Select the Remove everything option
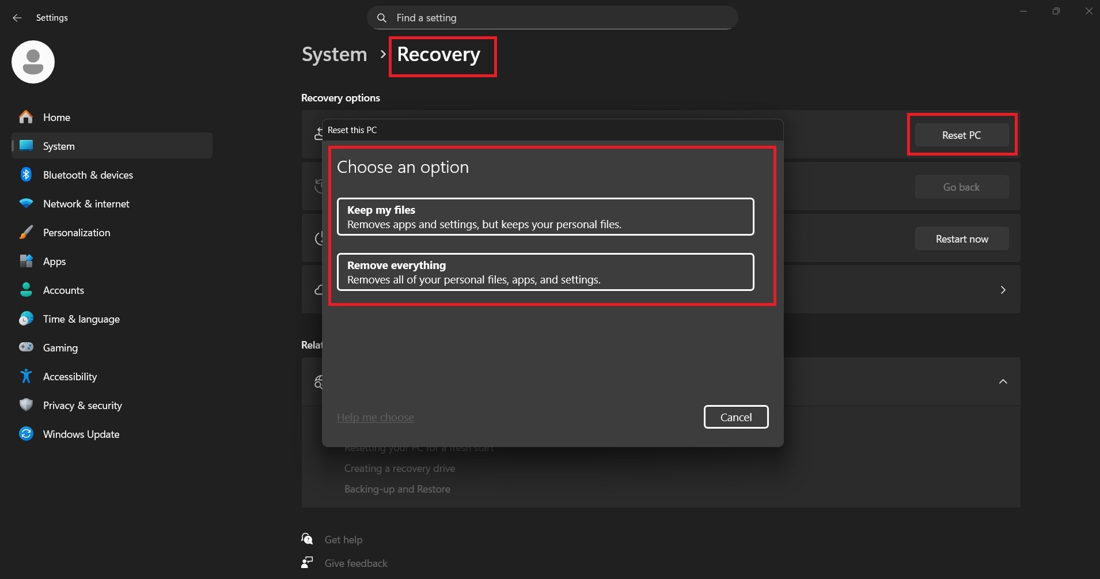The width and height of the screenshot is (1100, 579). coord(545,272)
